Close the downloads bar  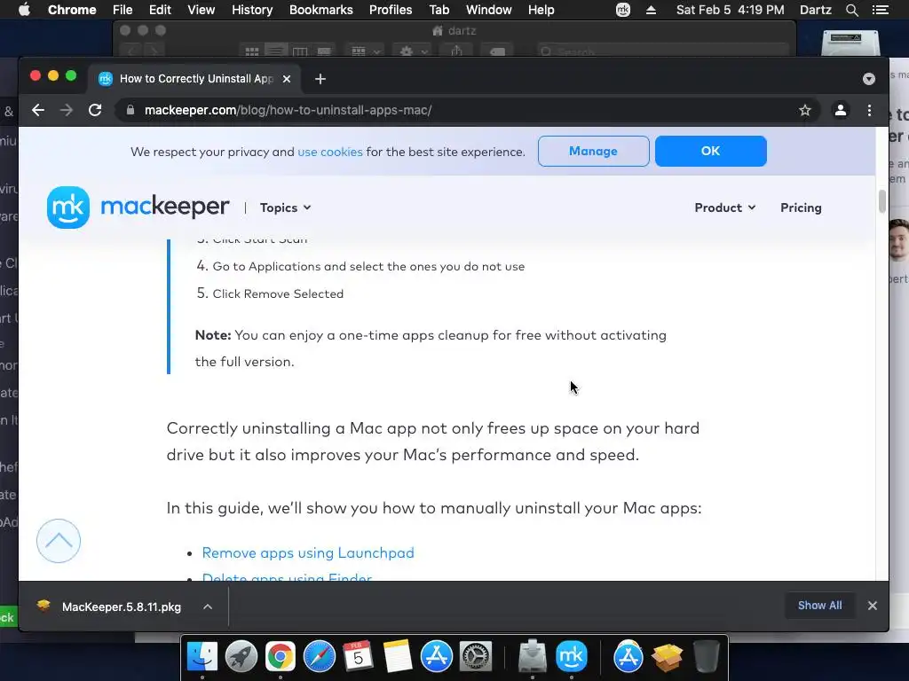click(872, 606)
